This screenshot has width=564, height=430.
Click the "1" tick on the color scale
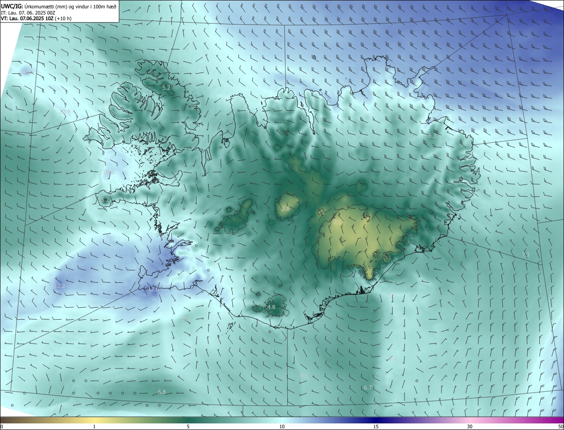point(94,426)
